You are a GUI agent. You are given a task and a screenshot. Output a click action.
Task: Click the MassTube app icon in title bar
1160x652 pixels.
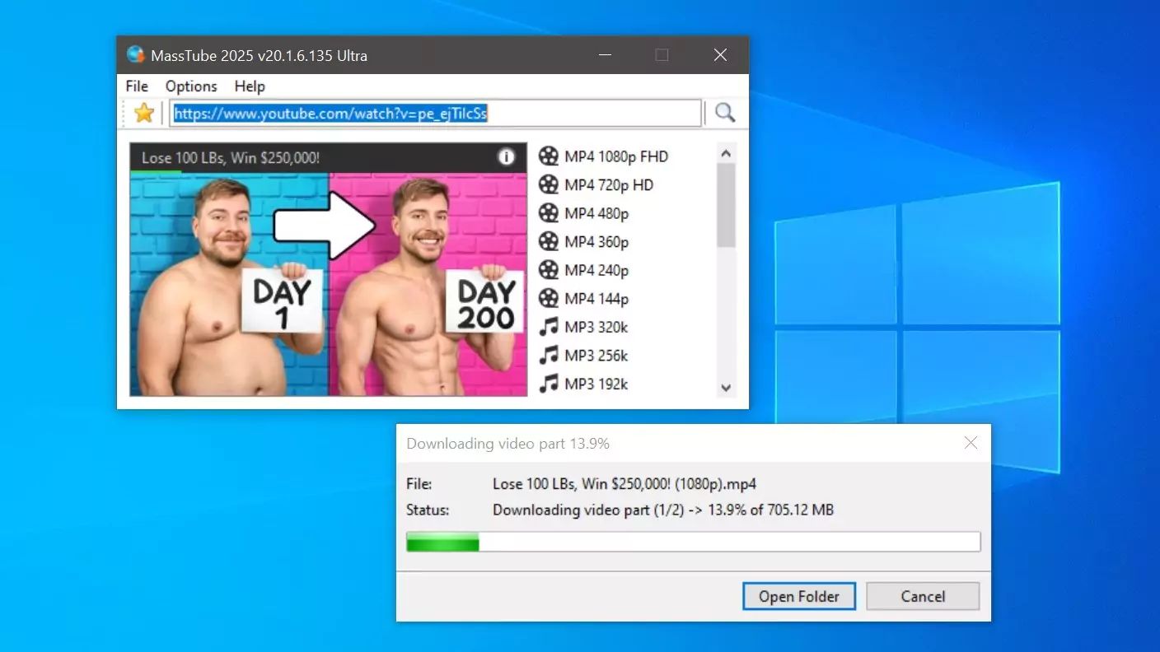[x=136, y=55]
